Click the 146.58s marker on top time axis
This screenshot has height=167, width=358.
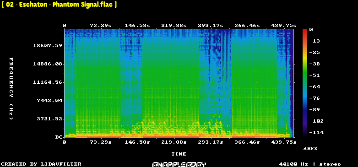(137, 26)
